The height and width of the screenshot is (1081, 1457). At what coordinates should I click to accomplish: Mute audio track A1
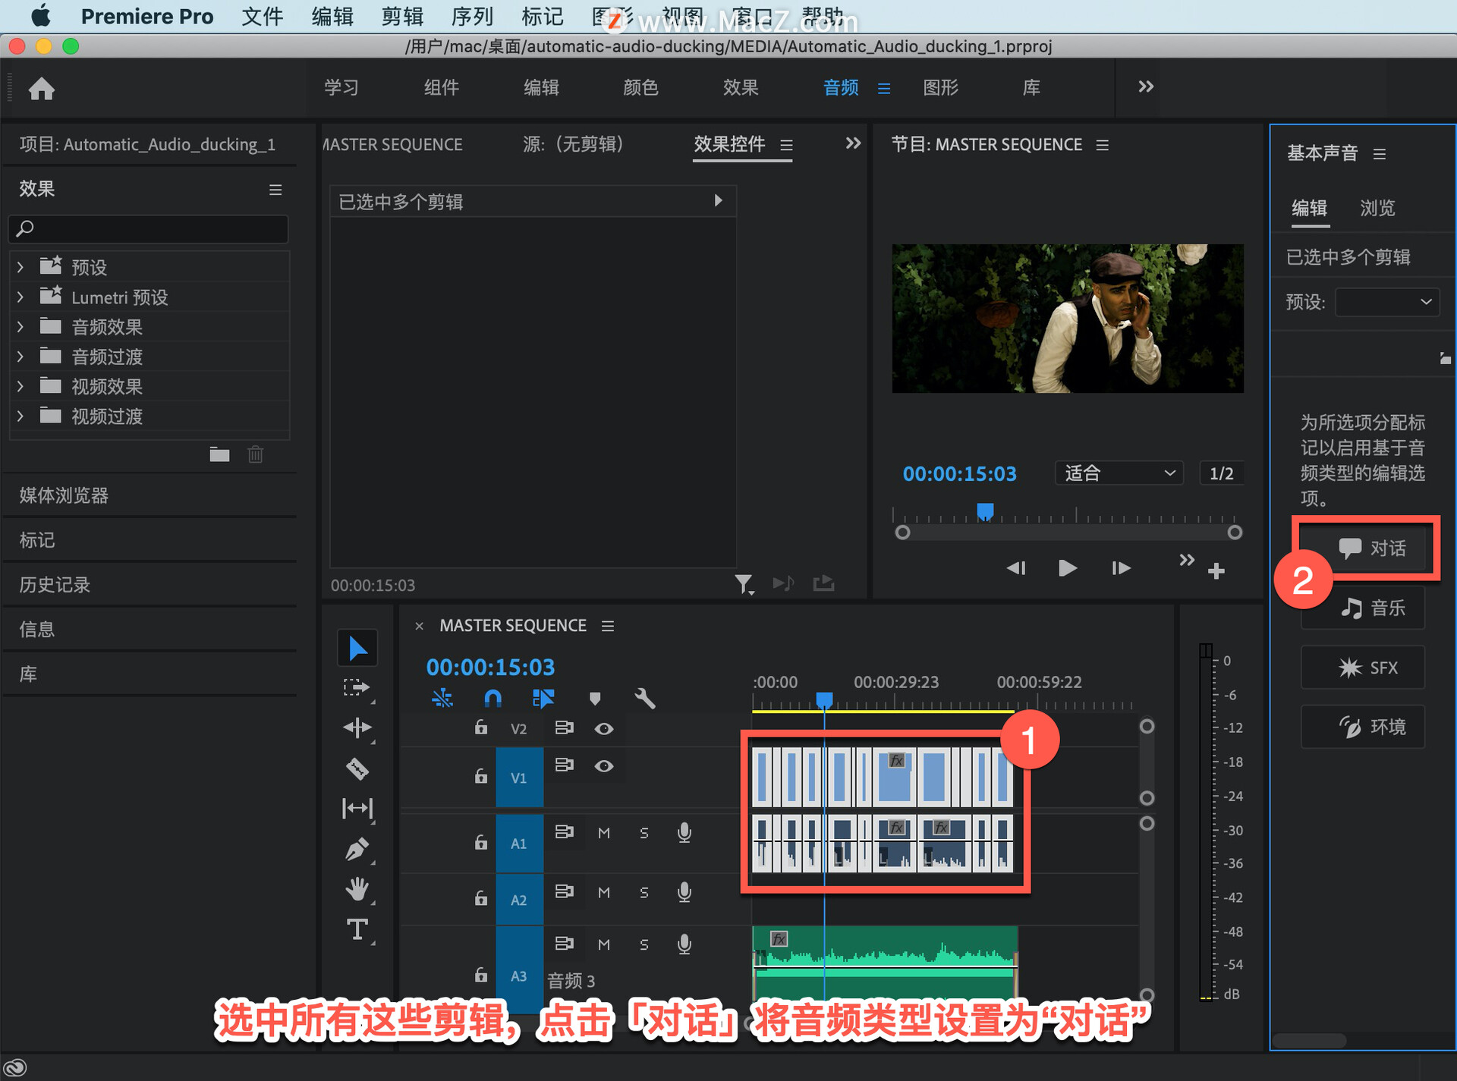point(604,832)
